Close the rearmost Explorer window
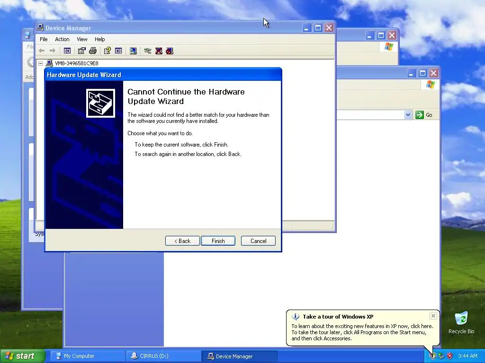 [392, 35]
